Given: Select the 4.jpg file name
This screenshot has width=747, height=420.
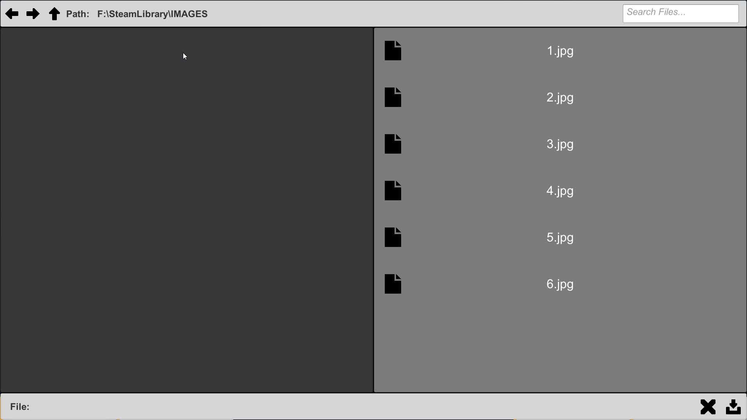Looking at the screenshot, I should 560,191.
